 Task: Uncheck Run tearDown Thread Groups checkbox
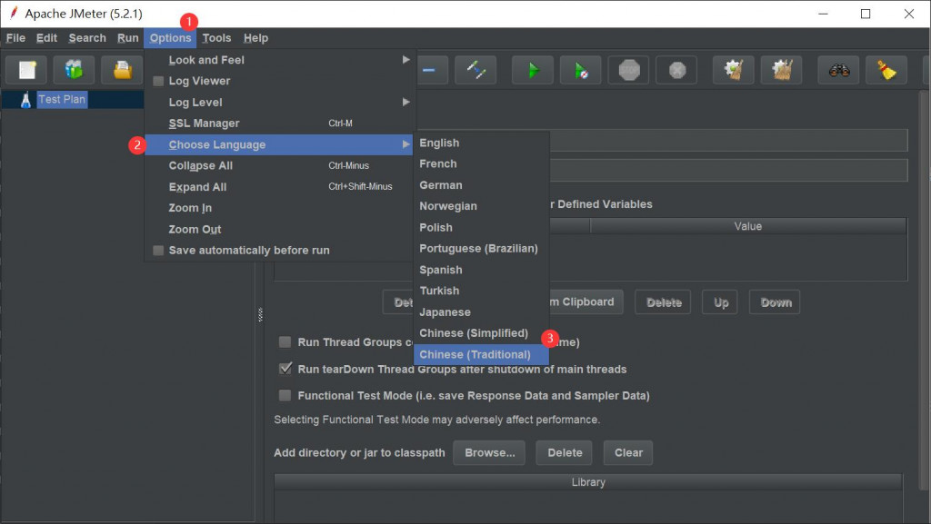pyautogui.click(x=285, y=369)
